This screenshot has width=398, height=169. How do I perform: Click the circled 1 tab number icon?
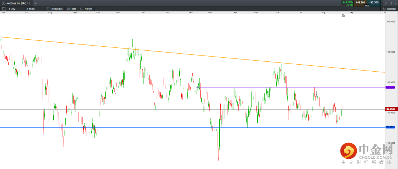3,3
